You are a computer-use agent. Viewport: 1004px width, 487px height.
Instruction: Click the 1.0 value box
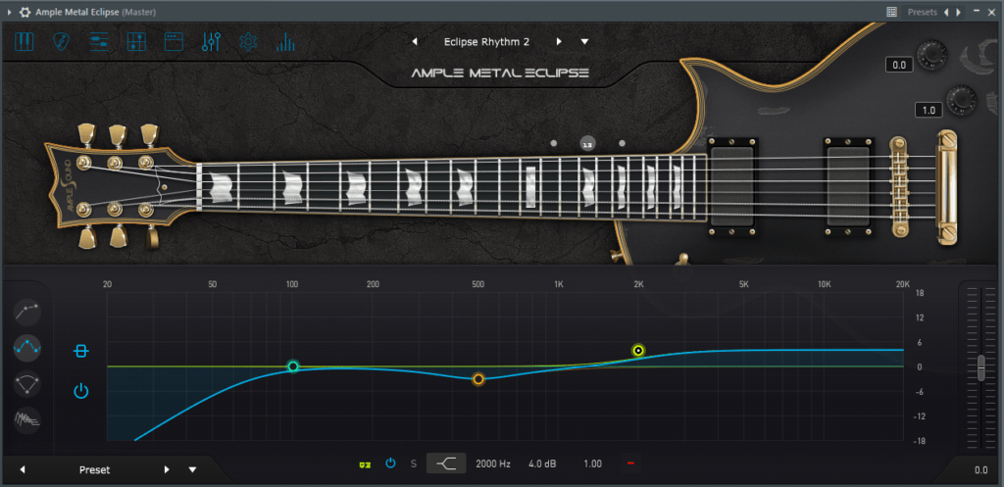(929, 110)
